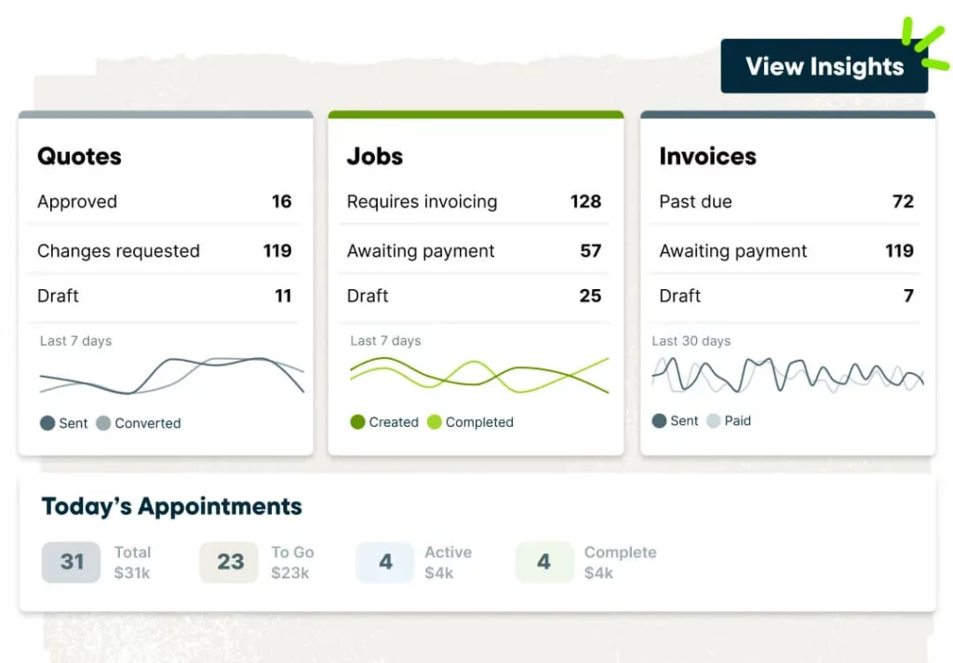Open the Draft invoices row
The width and height of the screenshot is (953, 663).
pyautogui.click(x=786, y=297)
